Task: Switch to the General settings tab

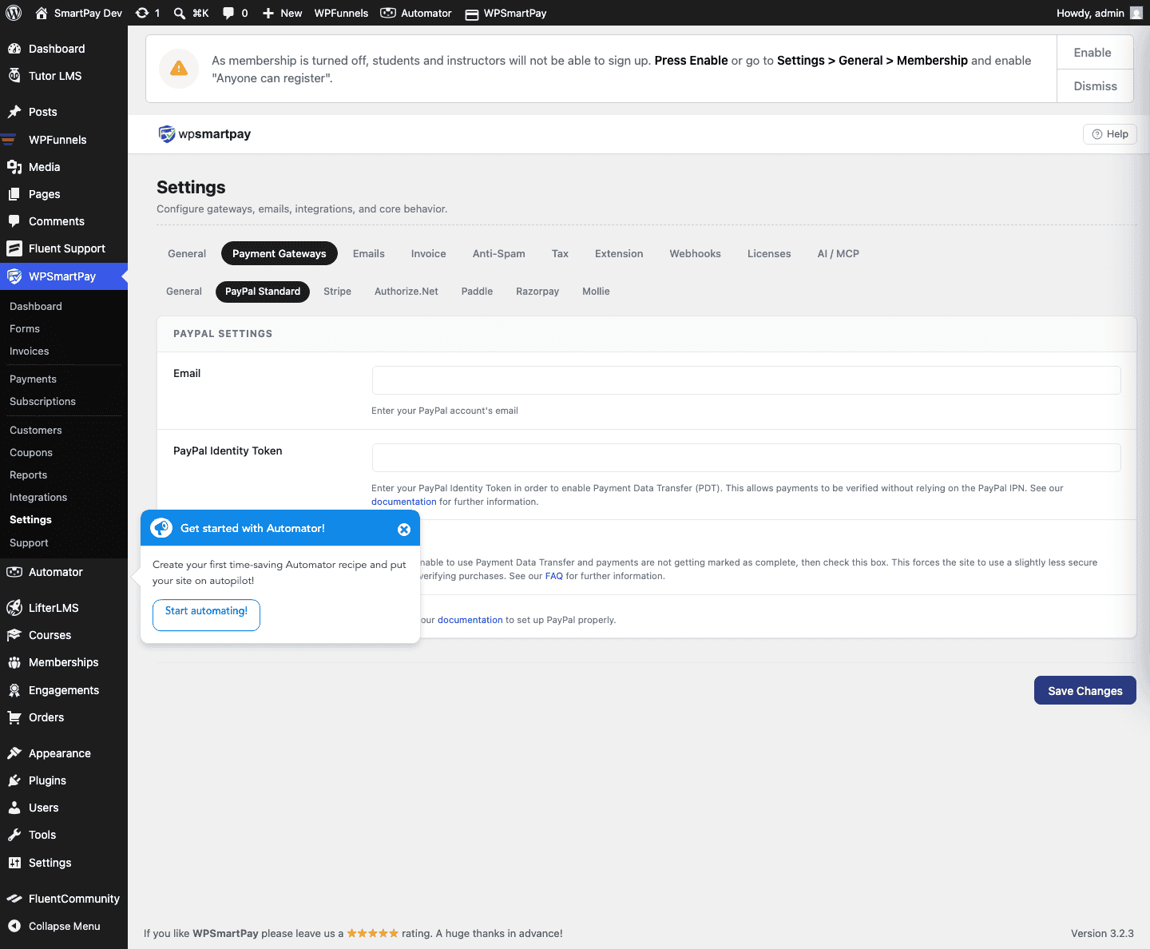Action: pyautogui.click(x=187, y=254)
